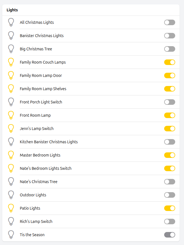Open Kitchen Banister Christmas Lights details
This screenshot has height=245, width=184.
point(49,142)
